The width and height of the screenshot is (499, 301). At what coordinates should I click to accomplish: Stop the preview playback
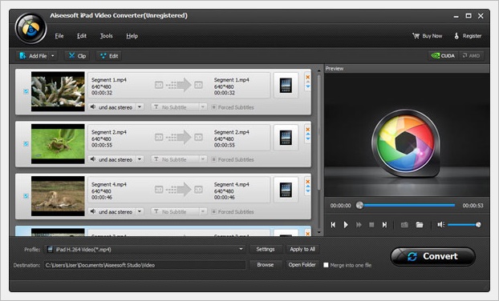[x=371, y=225]
